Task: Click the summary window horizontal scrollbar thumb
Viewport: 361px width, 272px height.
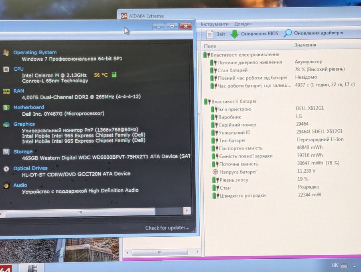Action: click(x=80, y=212)
